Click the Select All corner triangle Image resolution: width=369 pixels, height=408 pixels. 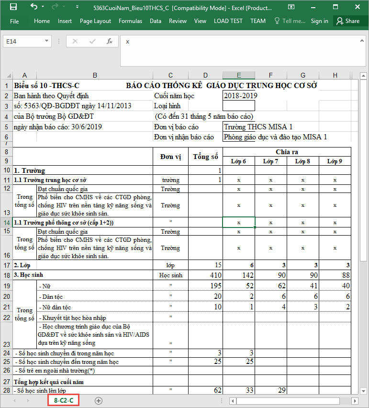coord(8,76)
